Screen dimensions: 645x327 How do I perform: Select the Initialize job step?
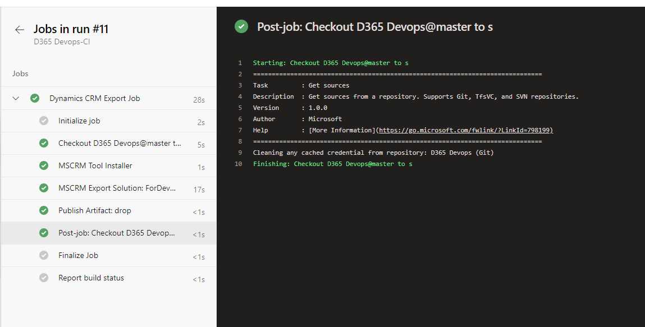108,121
